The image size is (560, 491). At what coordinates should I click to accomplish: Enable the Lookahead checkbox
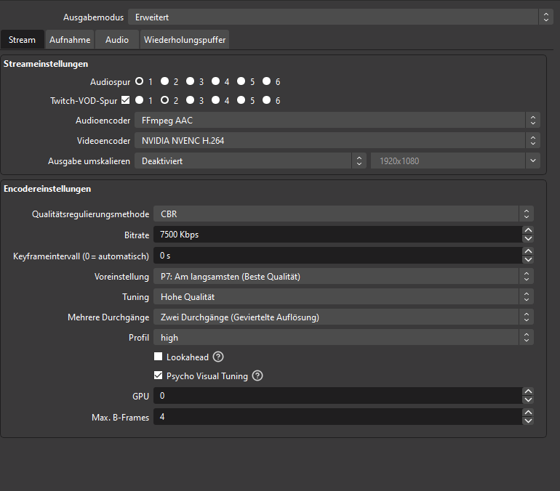pyautogui.click(x=159, y=357)
